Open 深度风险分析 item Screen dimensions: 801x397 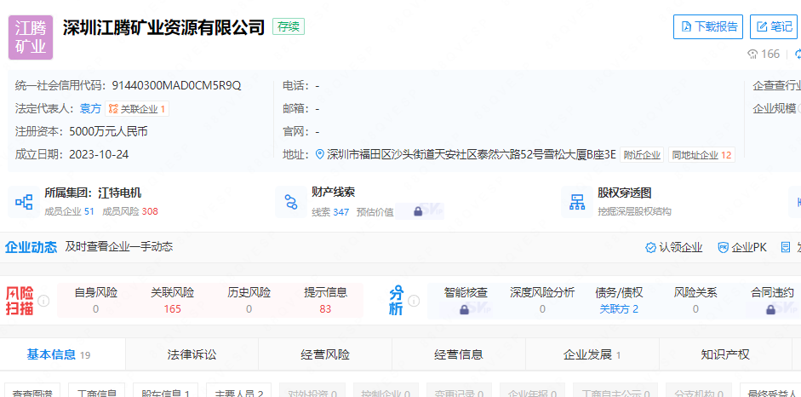[542, 301]
